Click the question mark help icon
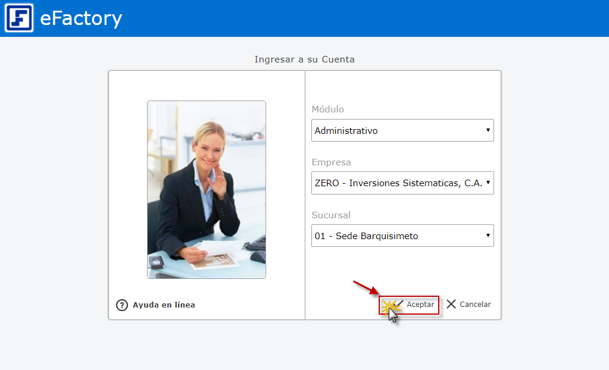Screen dimensions: 609x370 [x=122, y=305]
